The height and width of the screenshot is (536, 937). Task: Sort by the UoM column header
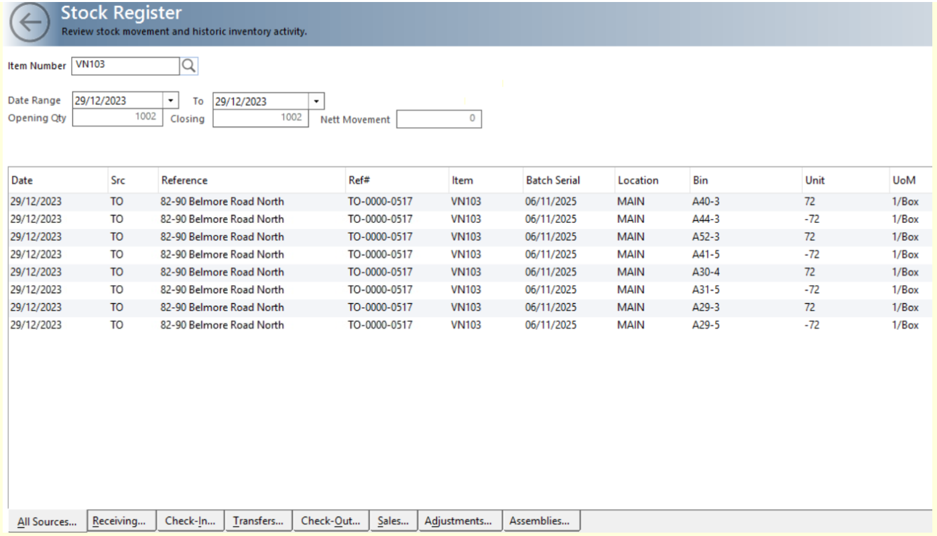(x=911, y=180)
